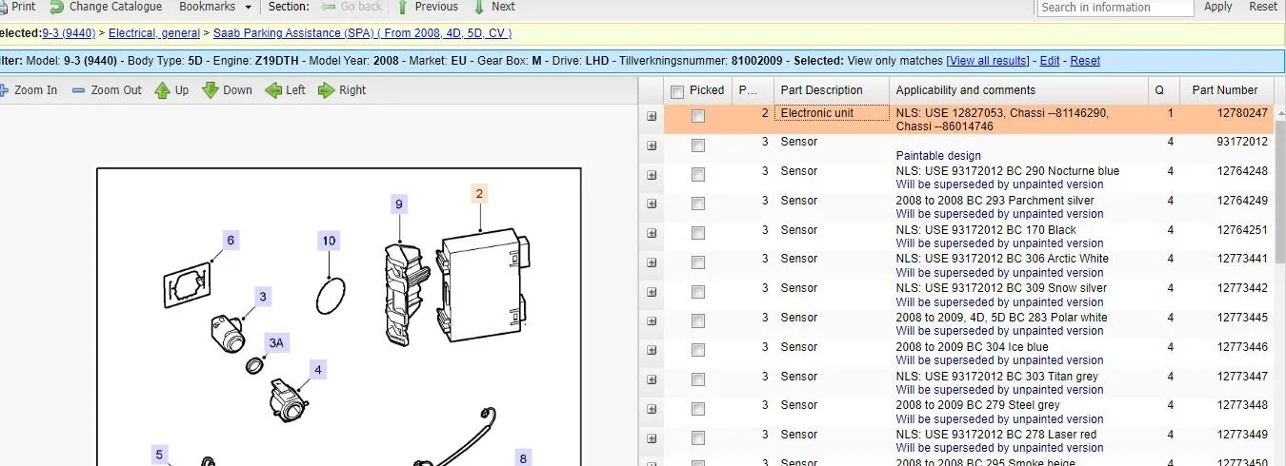Expand the Parchment silver sensor row
This screenshot has width=1286, height=466.
(x=652, y=204)
